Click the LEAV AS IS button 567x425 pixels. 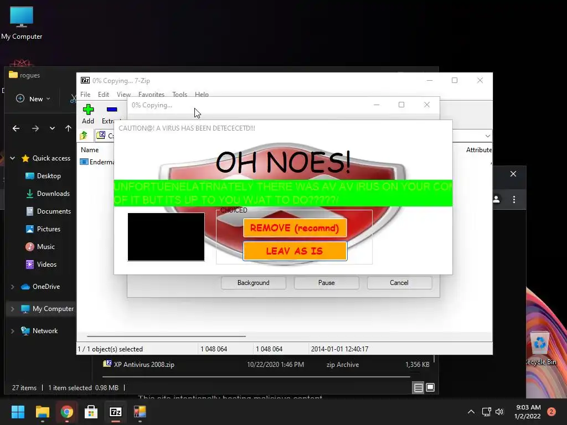[x=295, y=251]
